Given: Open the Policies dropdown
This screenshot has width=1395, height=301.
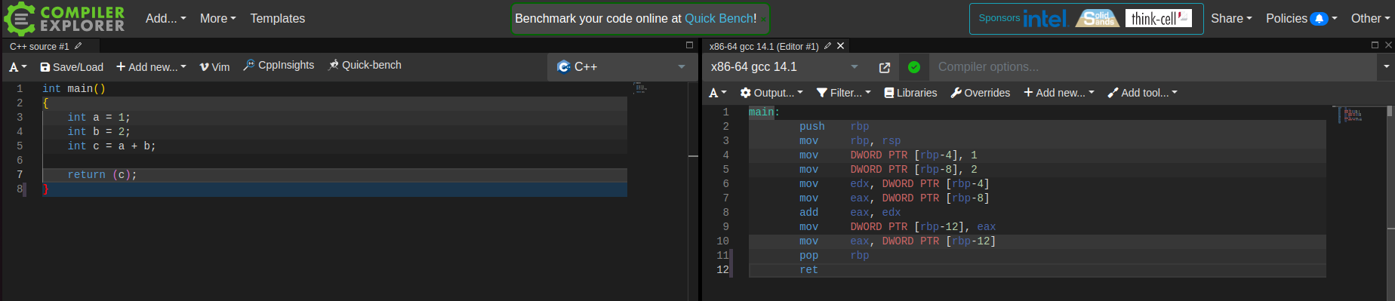Looking at the screenshot, I should point(1301,18).
